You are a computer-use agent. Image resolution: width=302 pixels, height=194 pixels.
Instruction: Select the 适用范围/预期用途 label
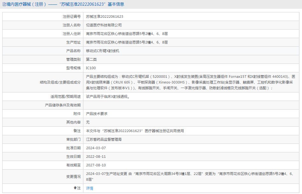66,97
